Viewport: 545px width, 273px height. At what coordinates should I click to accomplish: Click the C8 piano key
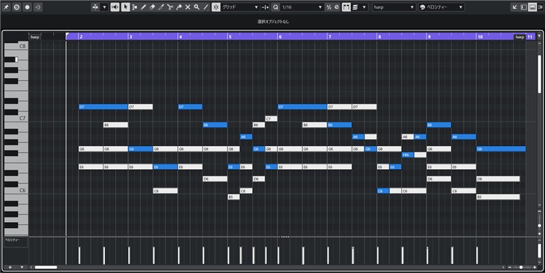(16, 45)
